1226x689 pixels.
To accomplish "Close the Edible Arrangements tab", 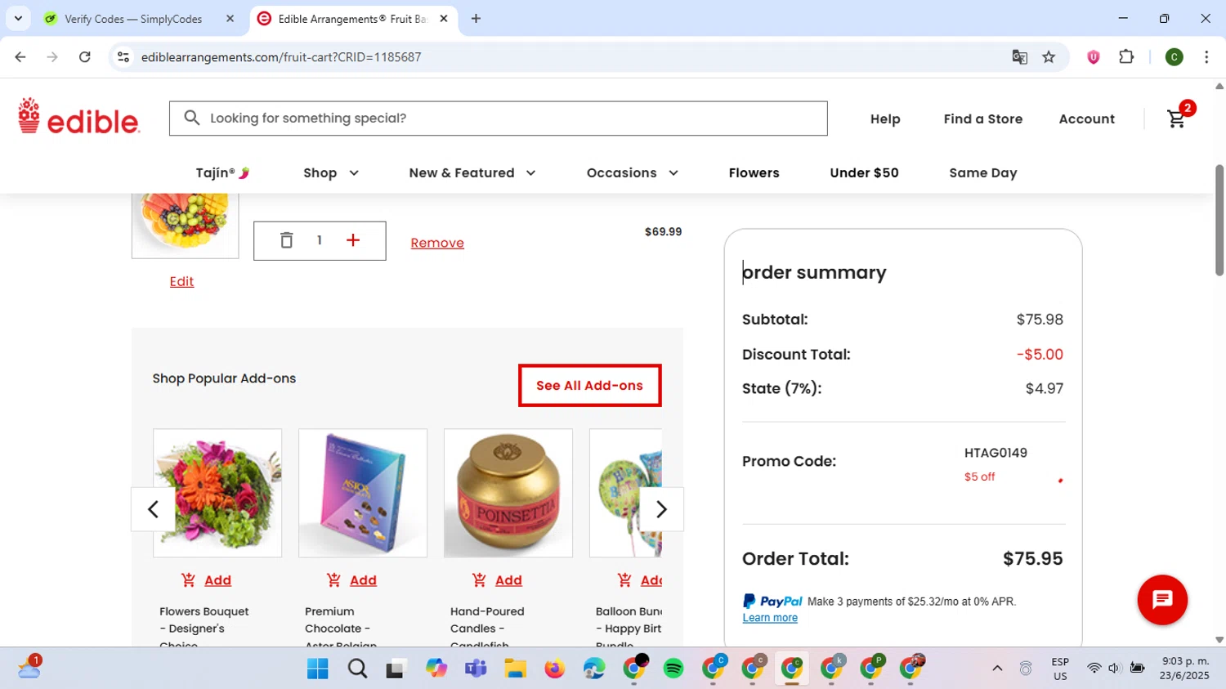I will click(x=444, y=19).
